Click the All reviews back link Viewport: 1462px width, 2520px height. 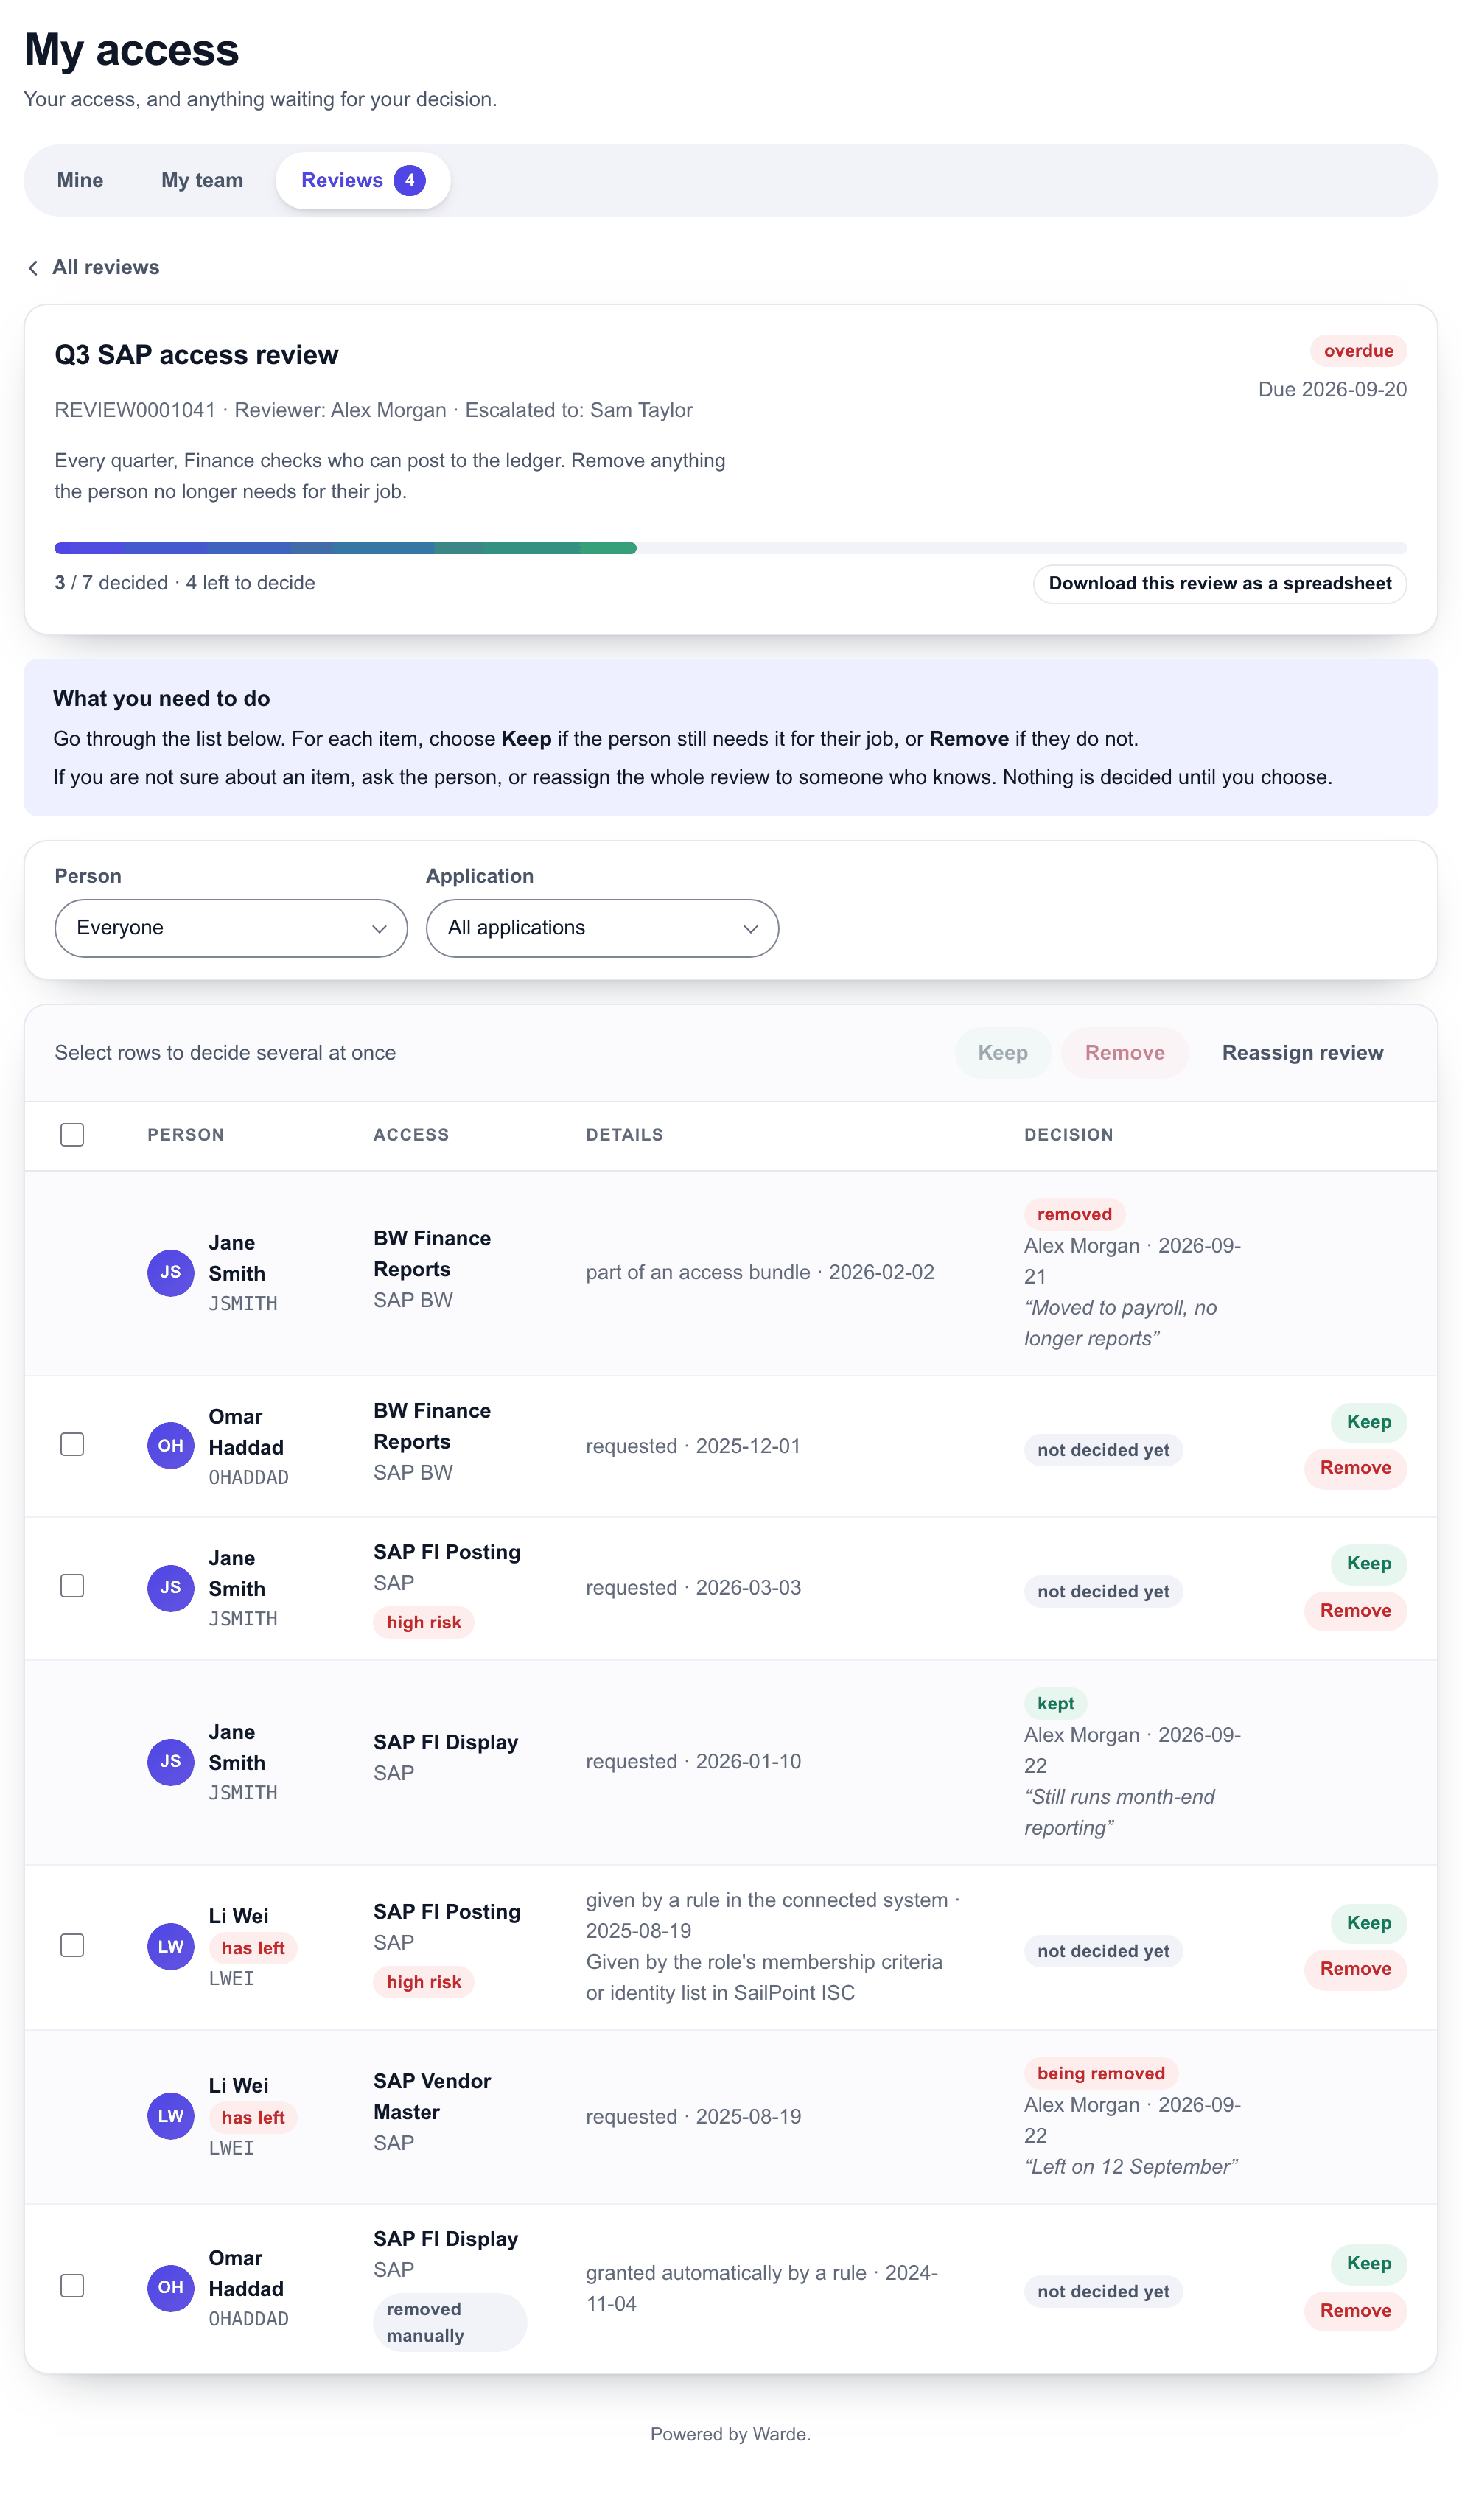click(x=93, y=267)
